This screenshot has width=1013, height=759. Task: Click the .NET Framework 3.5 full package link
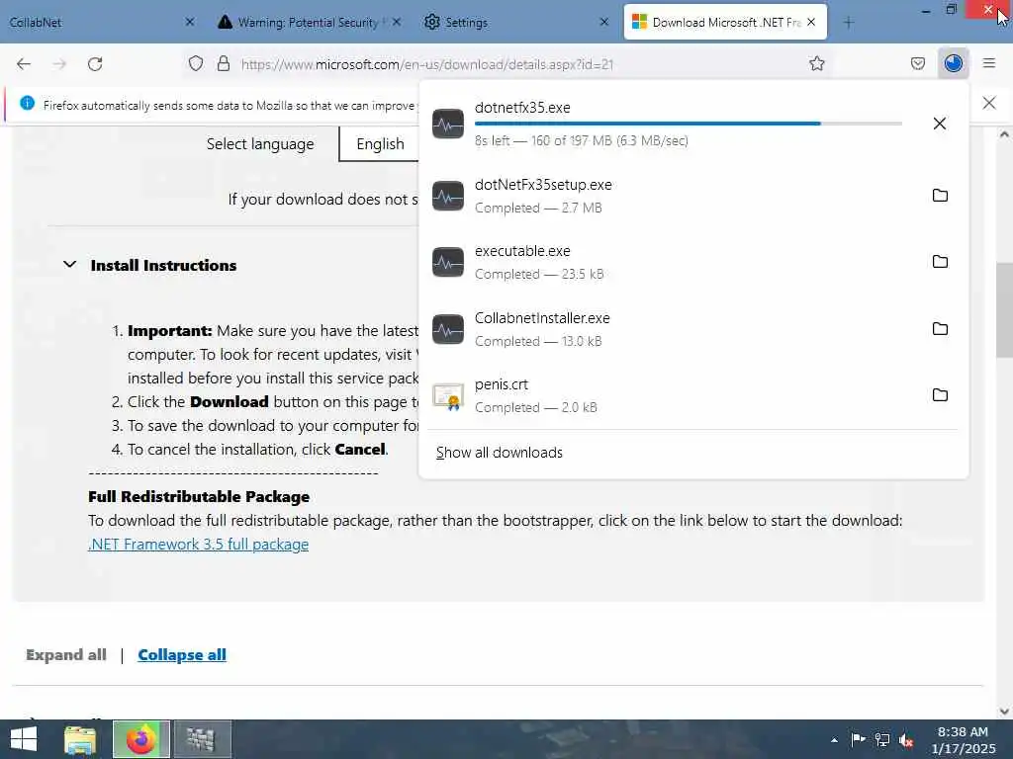pos(198,545)
